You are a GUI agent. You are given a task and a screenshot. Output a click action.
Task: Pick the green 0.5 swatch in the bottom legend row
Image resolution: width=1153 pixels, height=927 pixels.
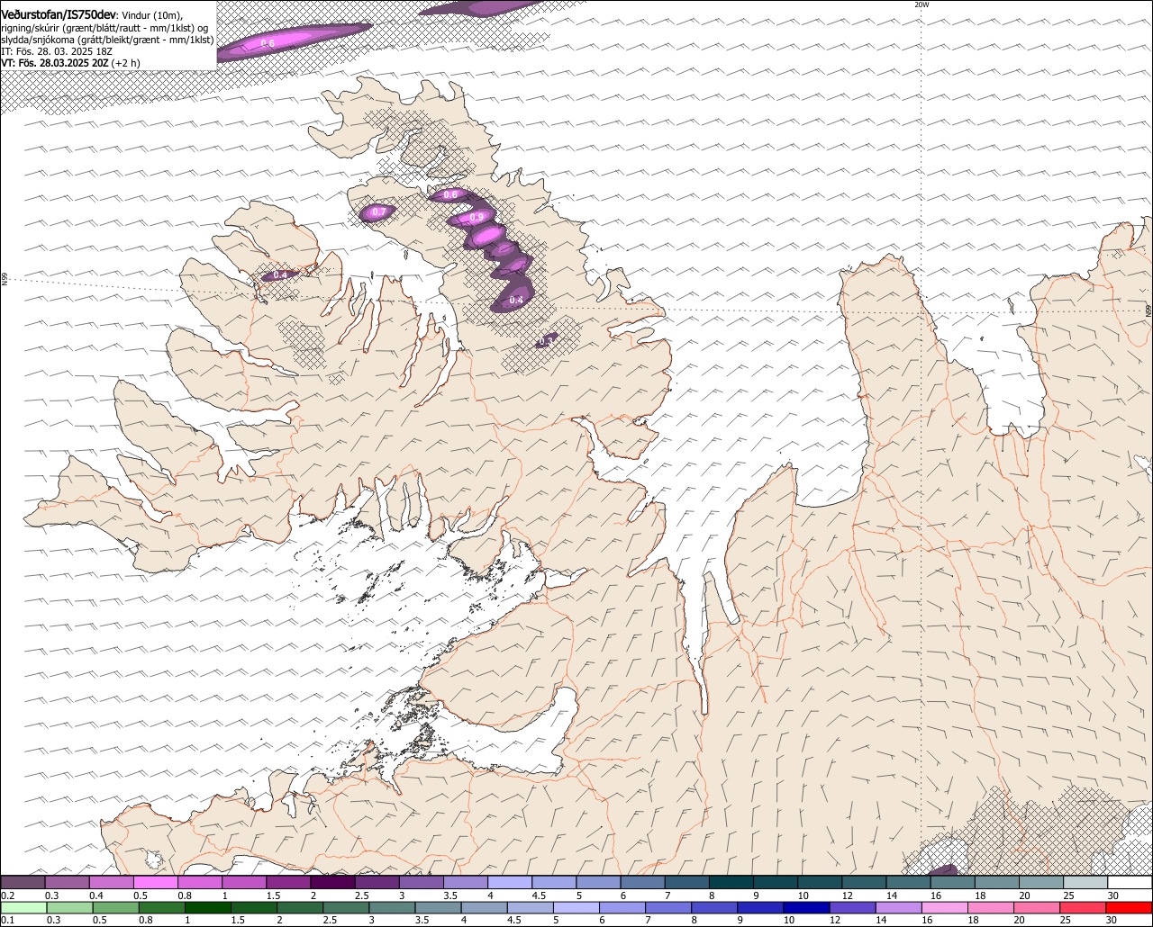(x=115, y=907)
